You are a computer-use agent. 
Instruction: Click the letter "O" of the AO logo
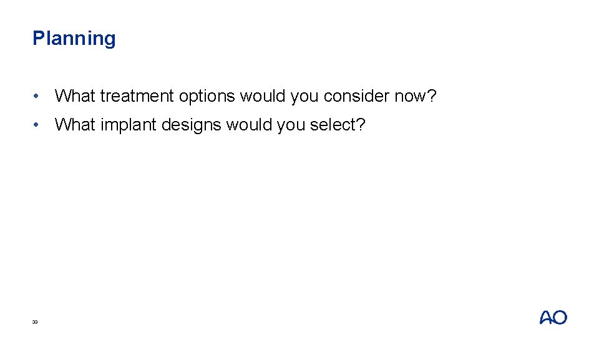560,318
